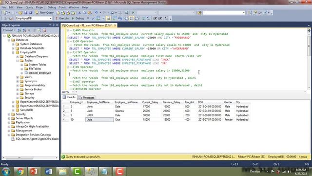The width and height of the screenshot is (312, 176).
Task: Open the Query Options icon
Action: pyautogui.click(x=103, y=19)
